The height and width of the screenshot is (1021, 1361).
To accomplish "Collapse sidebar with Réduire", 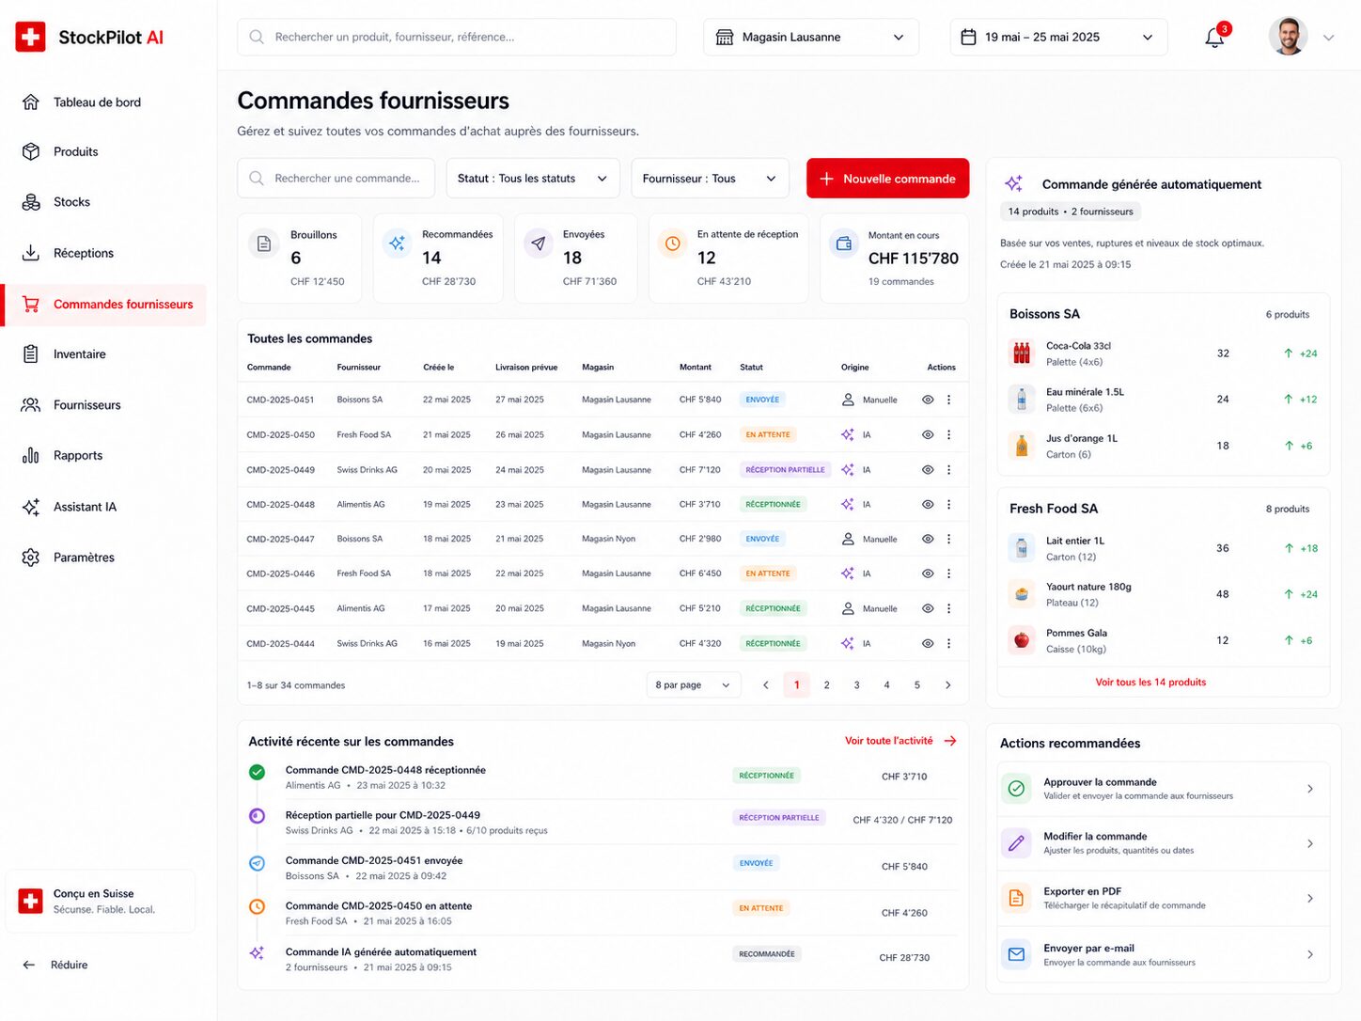I will pyautogui.click(x=55, y=965).
